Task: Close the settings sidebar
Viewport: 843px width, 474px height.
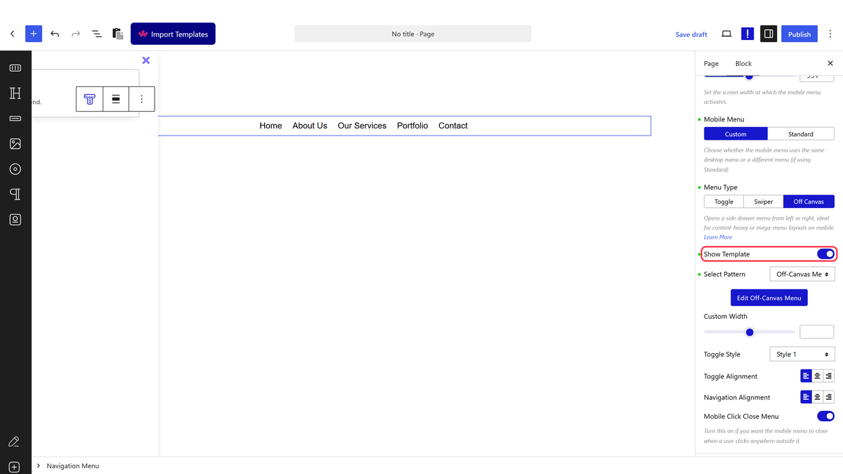Action: click(830, 63)
